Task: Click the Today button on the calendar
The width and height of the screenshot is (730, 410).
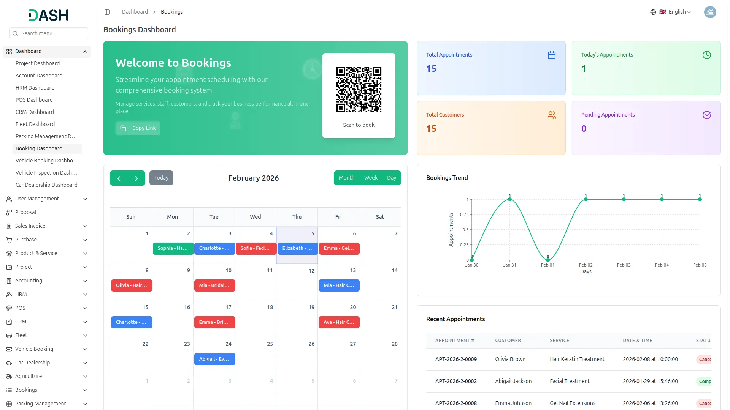Action: tap(161, 178)
